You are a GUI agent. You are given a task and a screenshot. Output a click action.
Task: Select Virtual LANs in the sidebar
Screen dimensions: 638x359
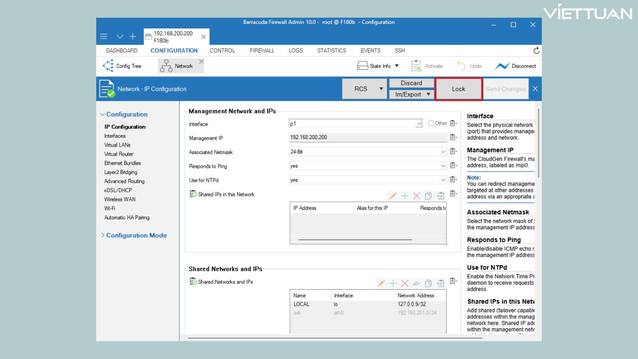click(117, 145)
